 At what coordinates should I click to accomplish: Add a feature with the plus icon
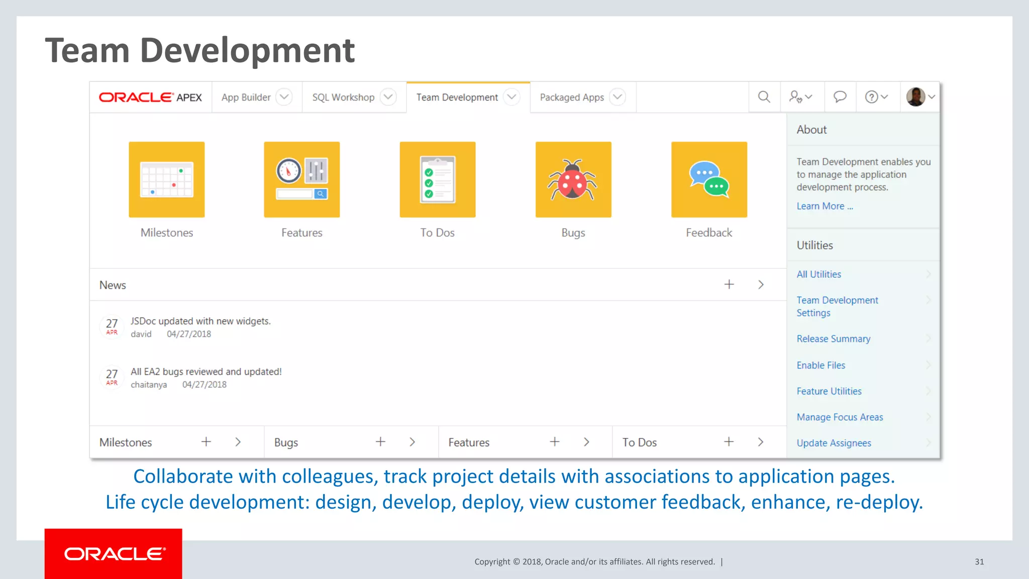pos(555,442)
